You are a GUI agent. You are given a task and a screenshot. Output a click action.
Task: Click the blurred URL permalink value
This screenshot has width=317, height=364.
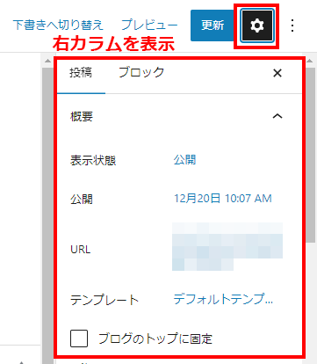[227, 246]
